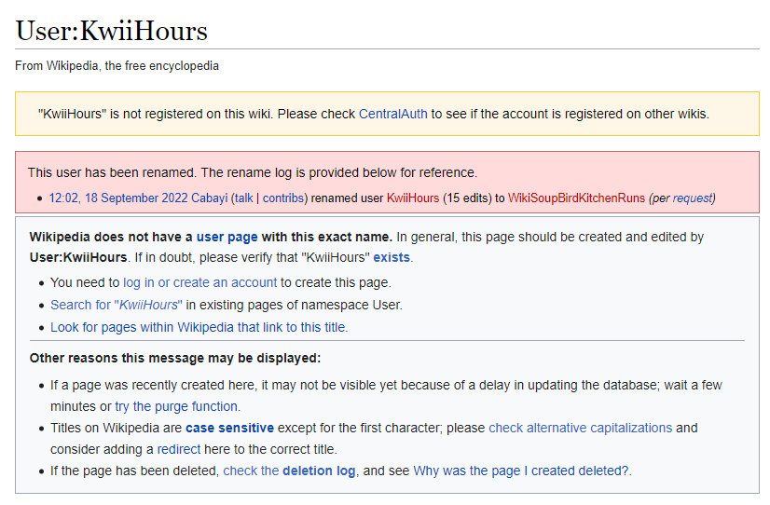Open the 'case sensitive' link
770x505 pixels.
click(230, 428)
